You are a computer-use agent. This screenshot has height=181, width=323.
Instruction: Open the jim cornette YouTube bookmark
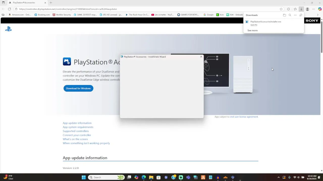point(163,15)
